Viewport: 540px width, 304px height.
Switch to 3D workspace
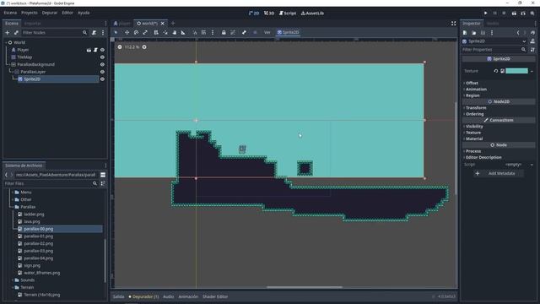click(x=269, y=14)
